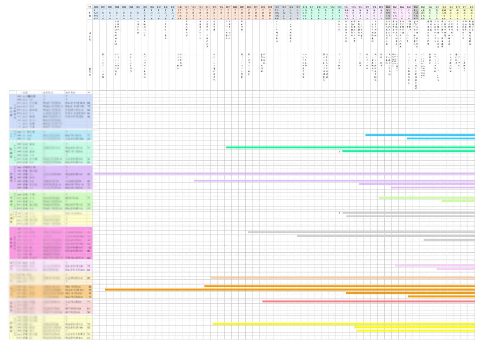This screenshot has height=347, width=491.
Task: Select the 1821 year header cell
Action: [117, 7]
